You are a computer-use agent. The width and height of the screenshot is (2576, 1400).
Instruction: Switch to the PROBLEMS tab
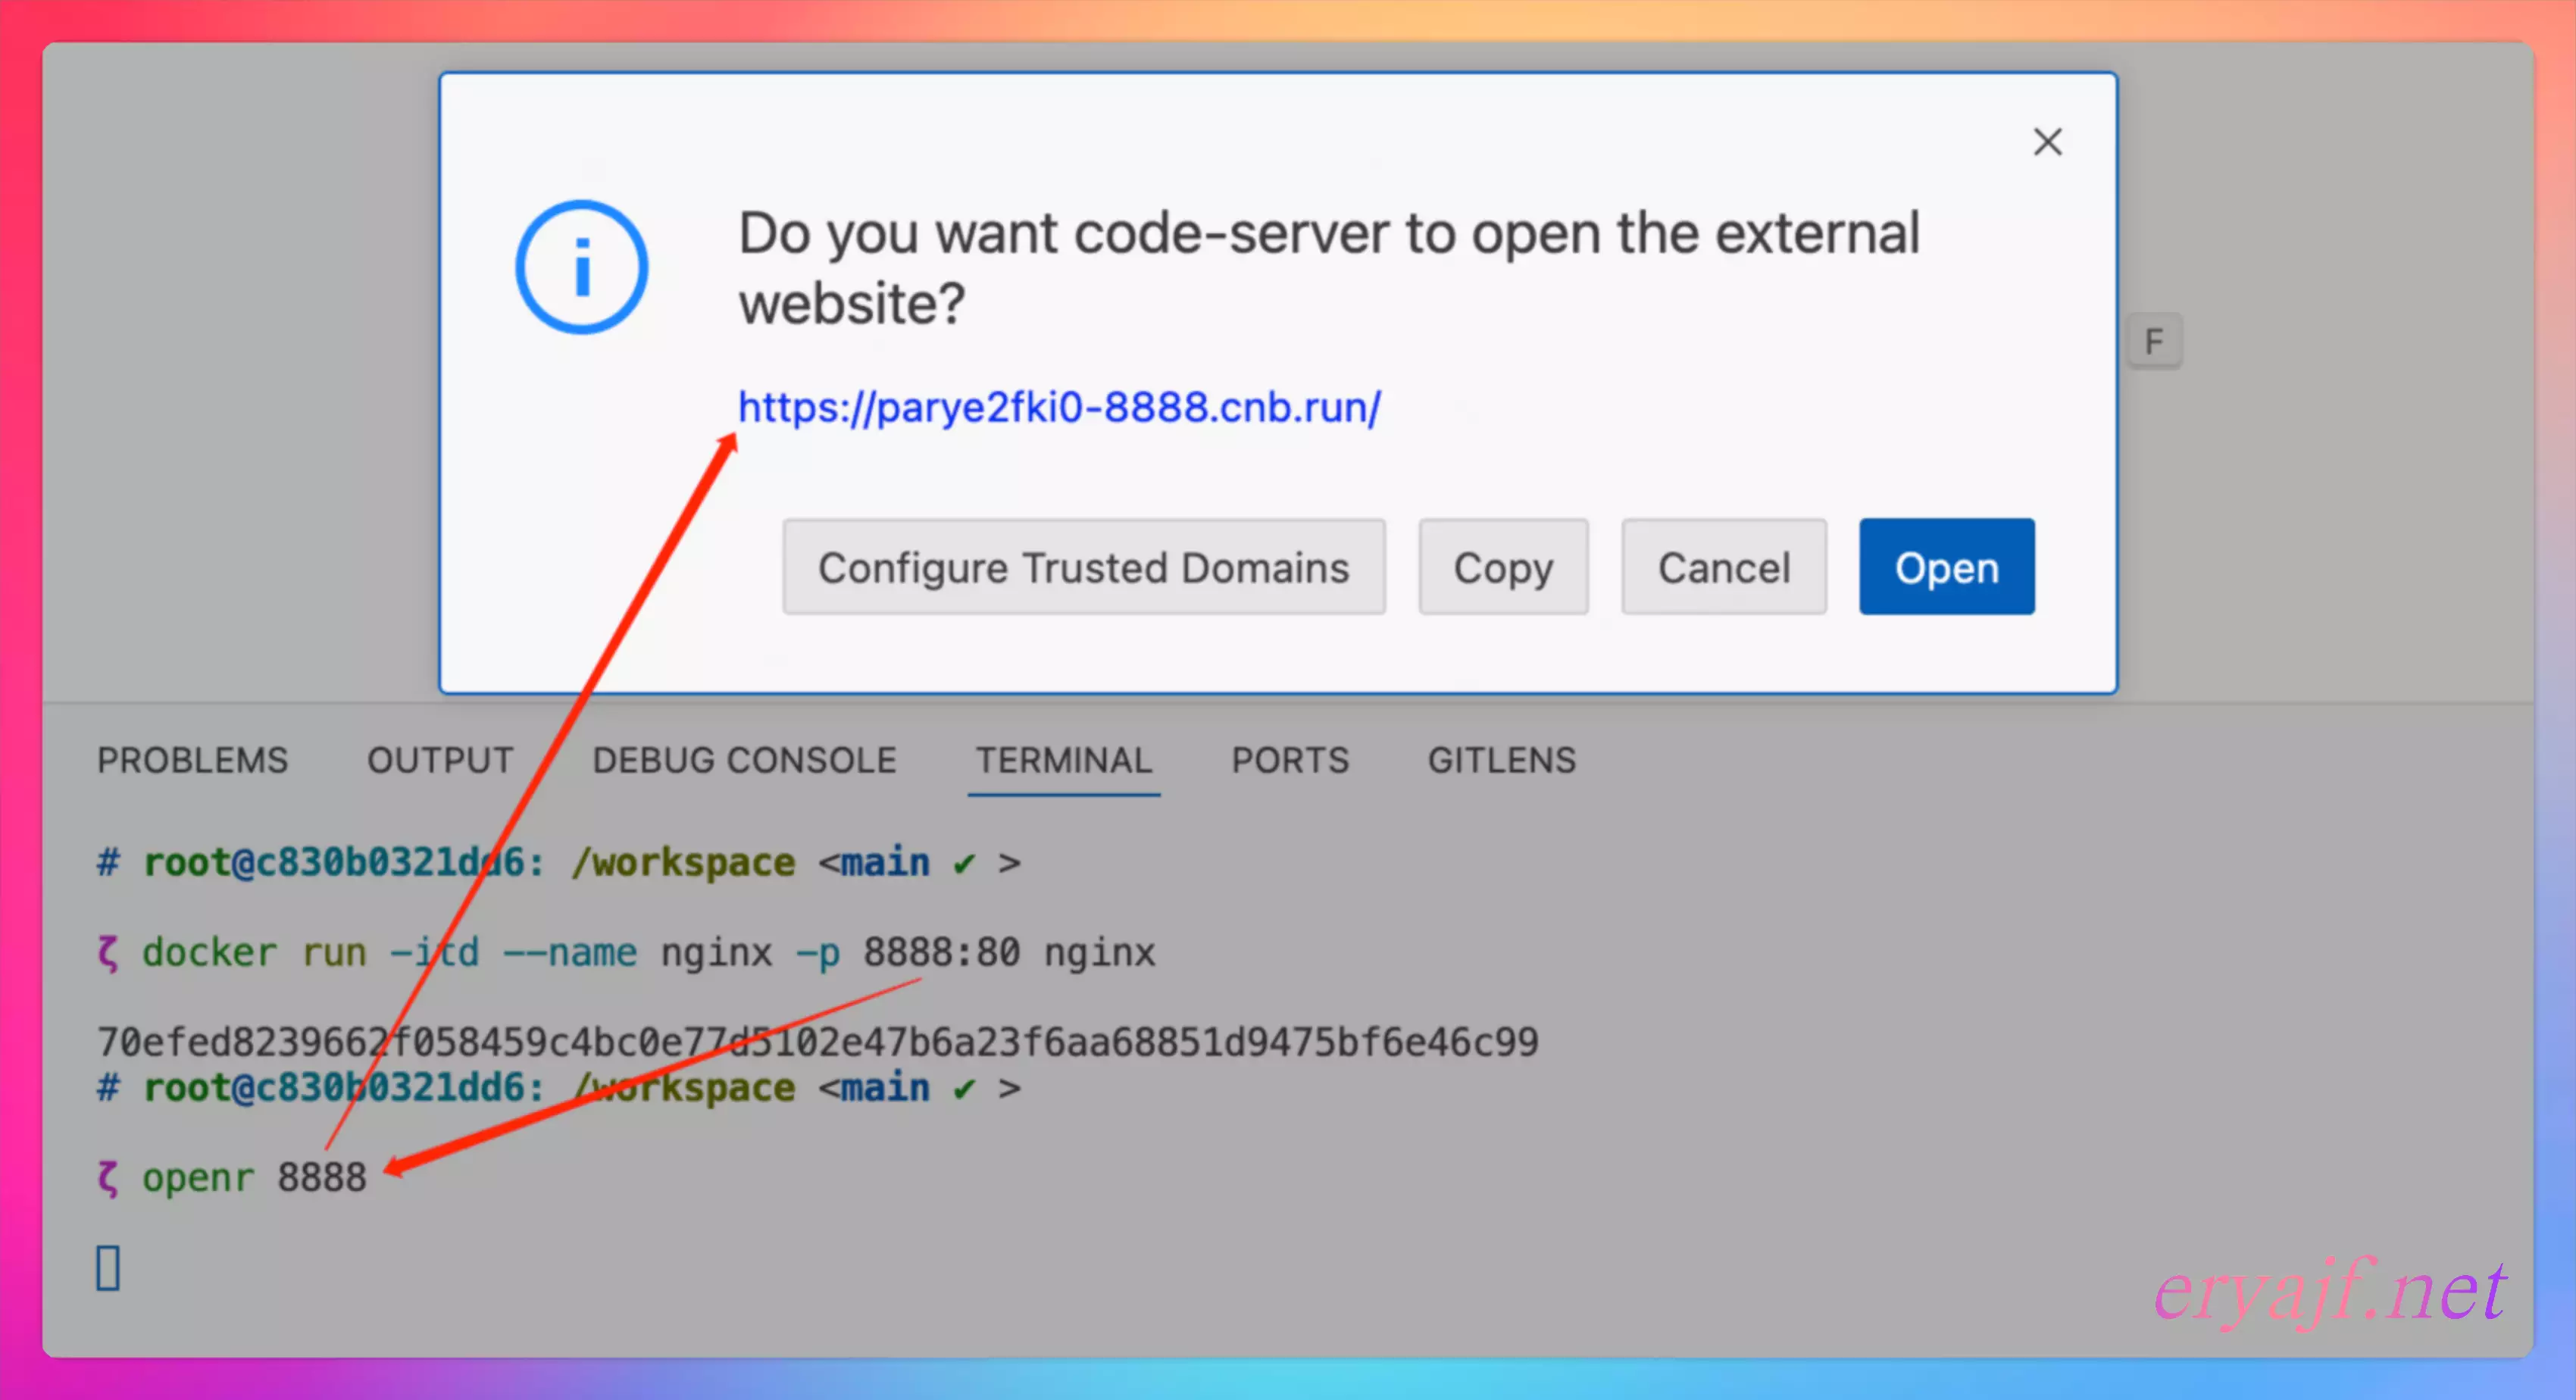coord(192,760)
